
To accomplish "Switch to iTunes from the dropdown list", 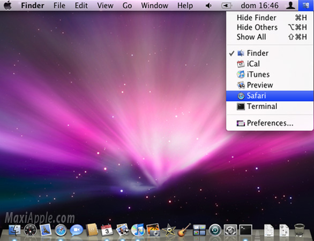I will tap(270, 74).
